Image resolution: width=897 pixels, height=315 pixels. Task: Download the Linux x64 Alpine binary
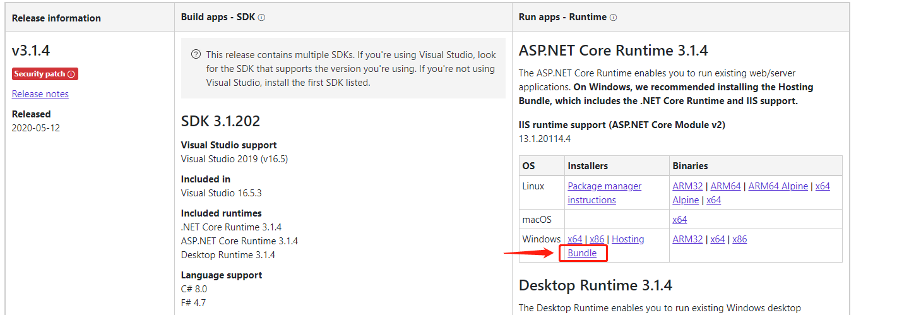pos(822,187)
